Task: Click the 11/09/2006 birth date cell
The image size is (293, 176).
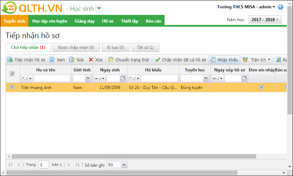Action: pyautogui.click(x=110, y=87)
